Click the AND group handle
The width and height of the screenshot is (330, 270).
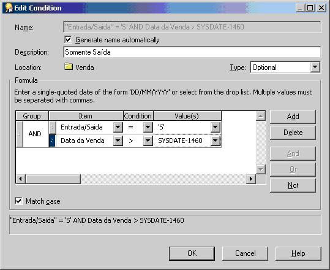(20, 134)
